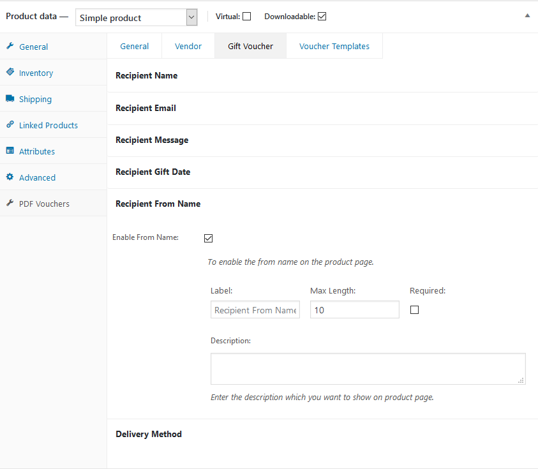Enable the Virtual checkbox

(246, 17)
